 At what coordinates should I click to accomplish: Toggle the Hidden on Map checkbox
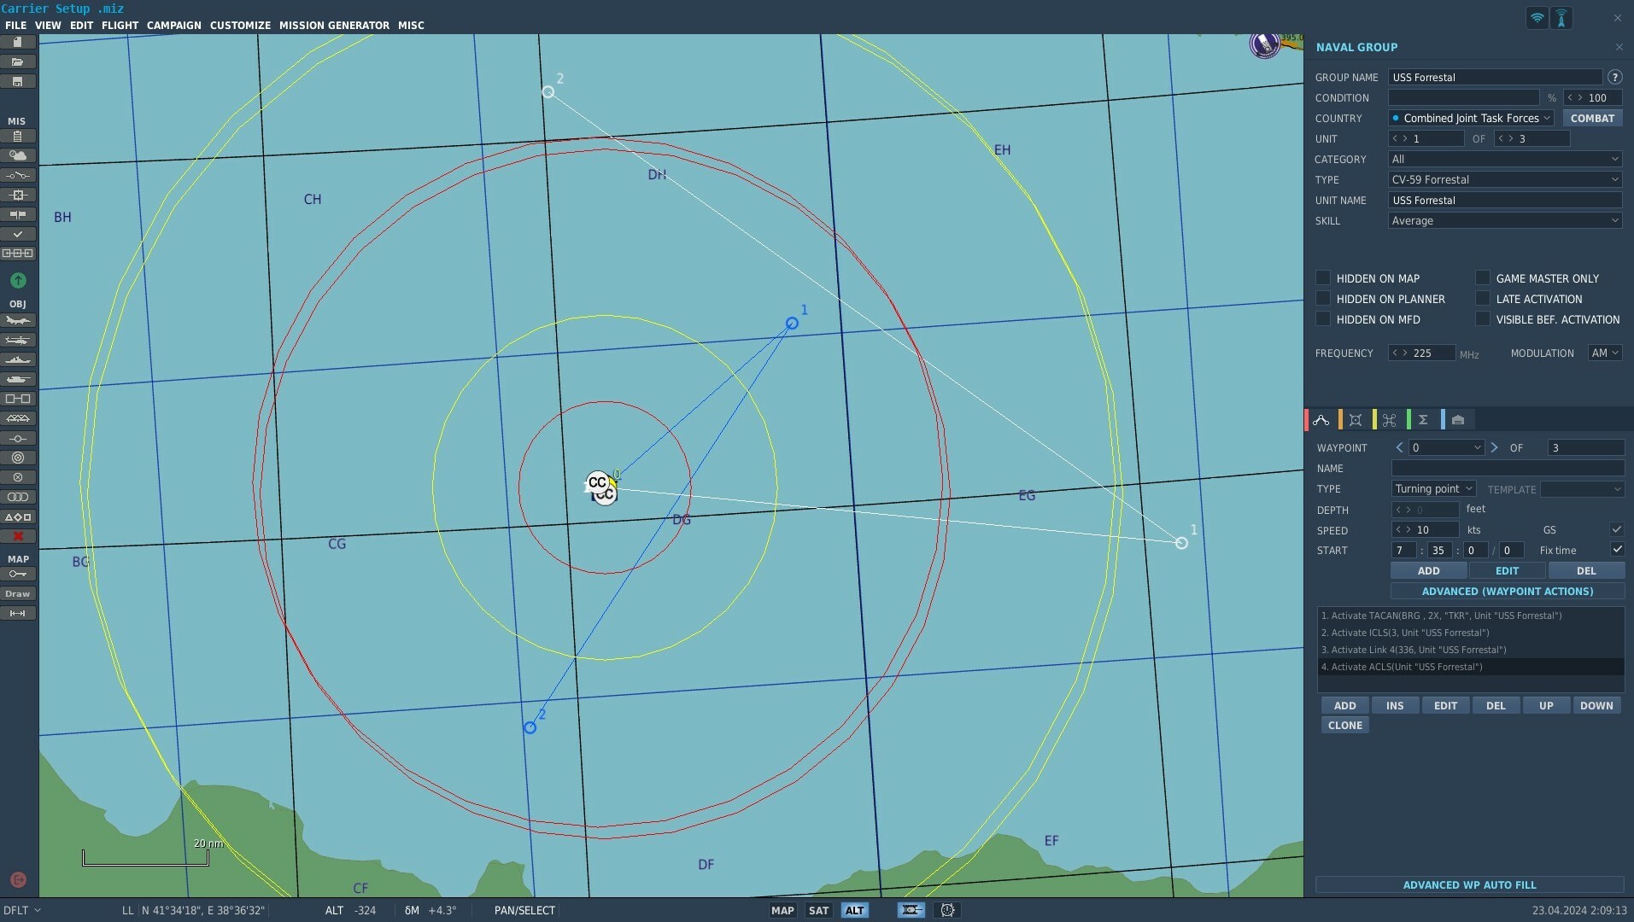coord(1323,277)
